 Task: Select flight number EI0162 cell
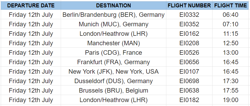(x=189, y=33)
